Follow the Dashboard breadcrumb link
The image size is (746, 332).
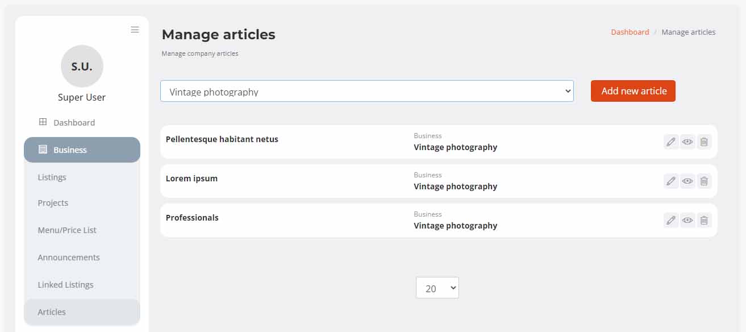tap(630, 32)
